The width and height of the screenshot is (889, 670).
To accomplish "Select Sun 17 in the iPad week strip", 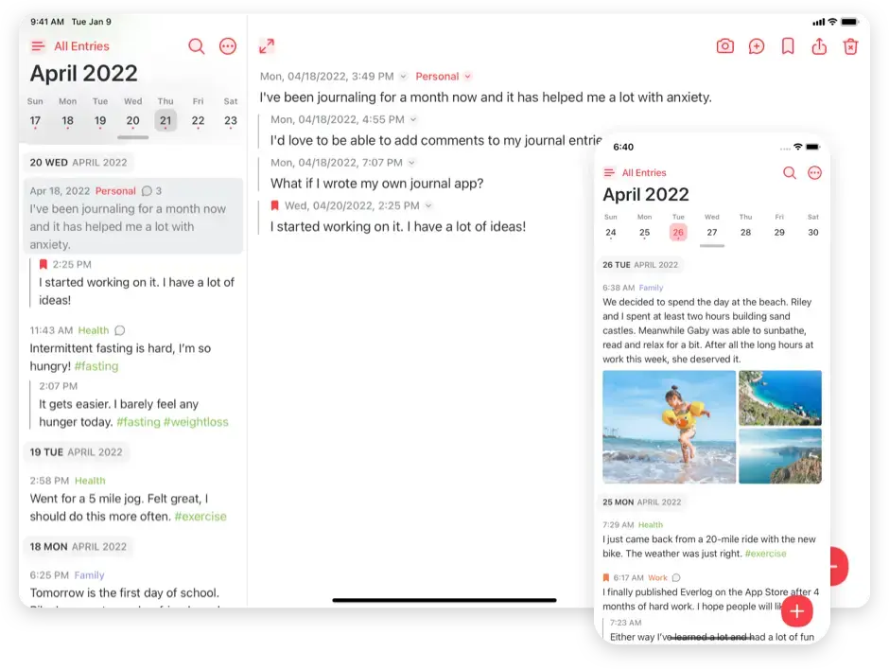I will (x=35, y=120).
